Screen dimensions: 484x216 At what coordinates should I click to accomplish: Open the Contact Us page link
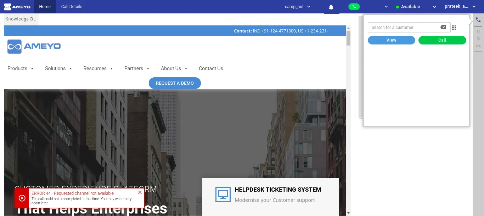[x=211, y=68]
